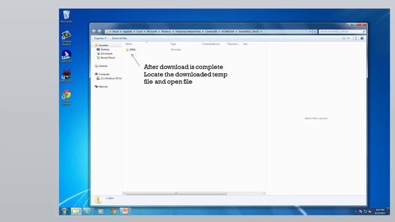This screenshot has width=395, height=222.
Task: Click the Content.IE5 breadcrumb segment
Action: [x=211, y=31]
